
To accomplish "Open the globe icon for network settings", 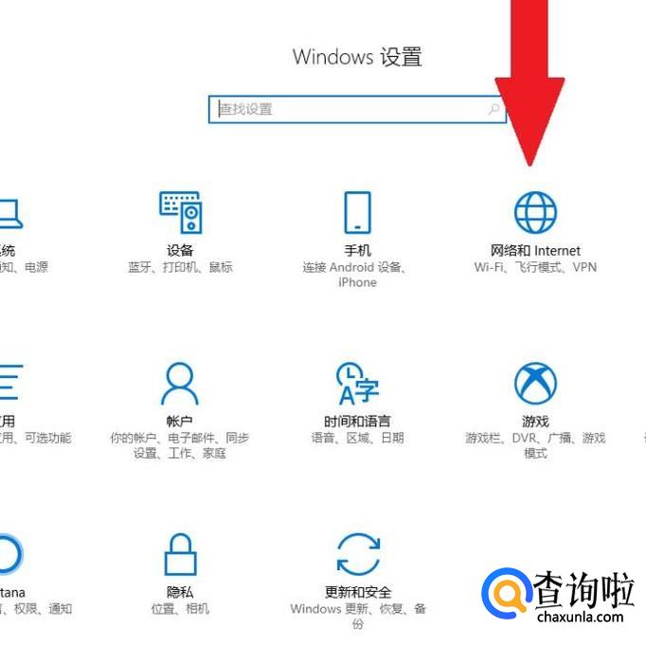I will tap(535, 212).
